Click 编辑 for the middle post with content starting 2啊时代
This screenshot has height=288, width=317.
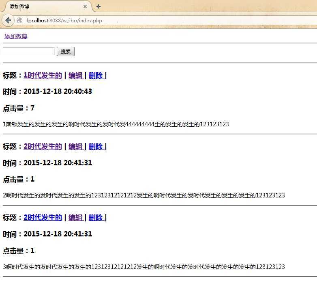tap(76, 146)
